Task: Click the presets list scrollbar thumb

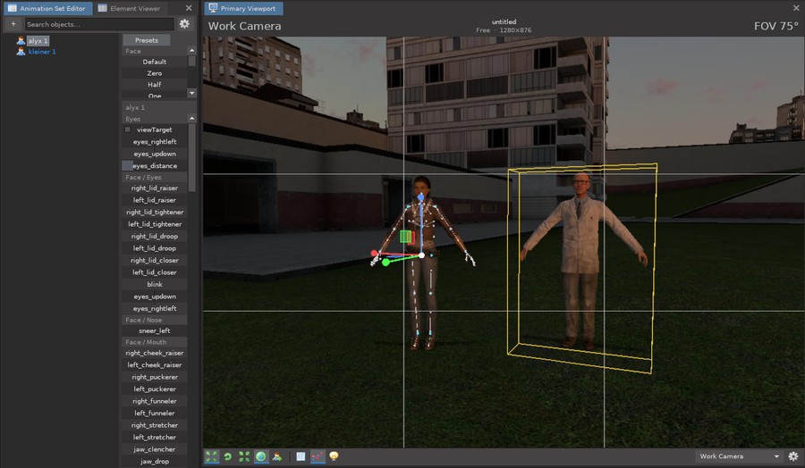Action: pos(192,61)
